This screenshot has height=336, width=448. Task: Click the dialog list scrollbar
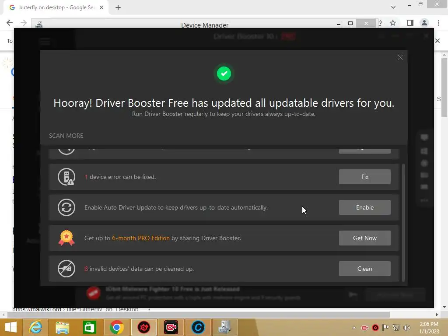tap(403, 222)
